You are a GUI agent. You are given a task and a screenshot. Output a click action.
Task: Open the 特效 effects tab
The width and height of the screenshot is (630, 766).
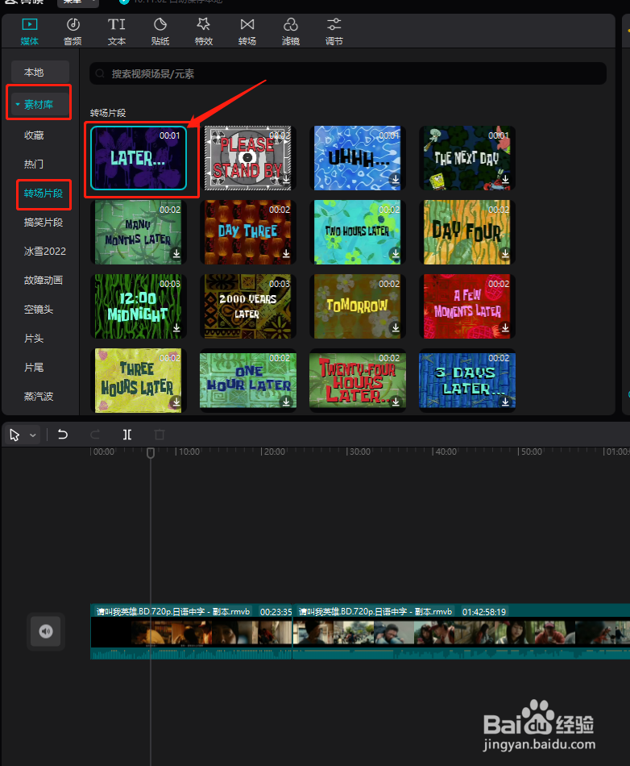[x=204, y=31]
